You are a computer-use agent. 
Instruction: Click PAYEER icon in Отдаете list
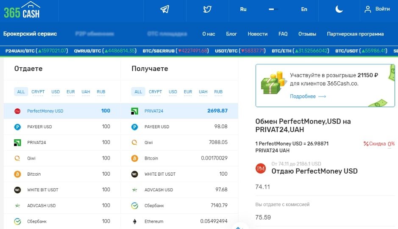tap(17, 127)
